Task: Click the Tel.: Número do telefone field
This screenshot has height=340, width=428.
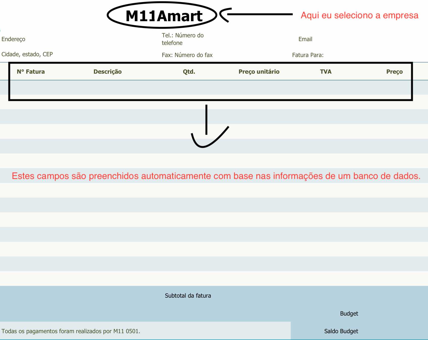Action: 183,39
